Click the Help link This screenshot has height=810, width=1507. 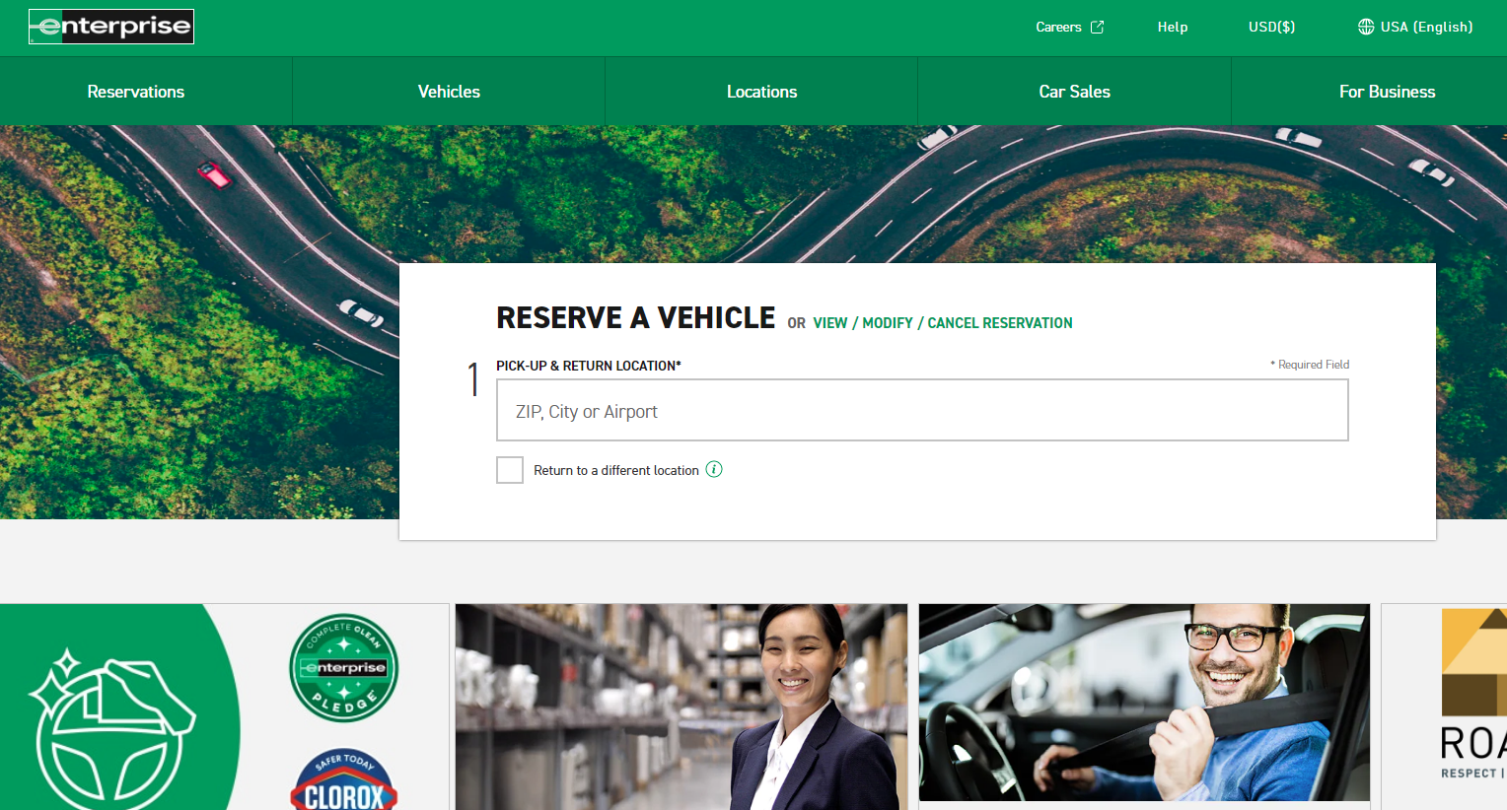click(1172, 27)
